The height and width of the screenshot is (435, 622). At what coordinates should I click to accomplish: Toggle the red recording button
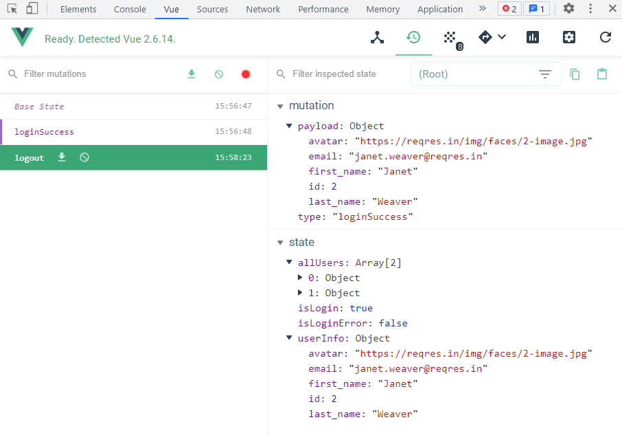[246, 74]
